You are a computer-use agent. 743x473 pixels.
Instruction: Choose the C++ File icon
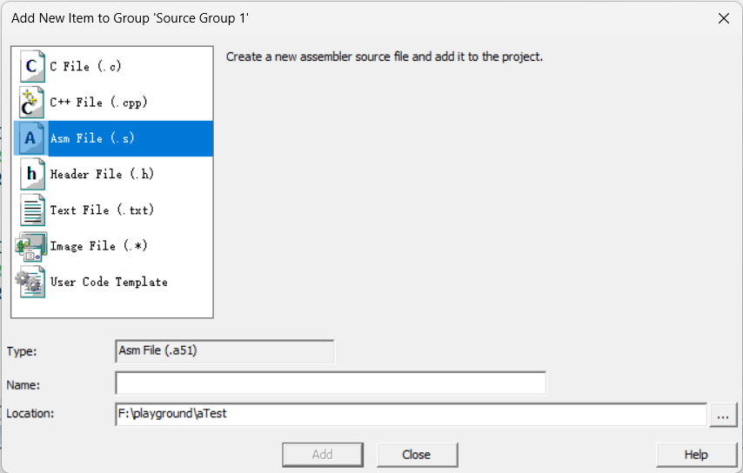click(32, 103)
